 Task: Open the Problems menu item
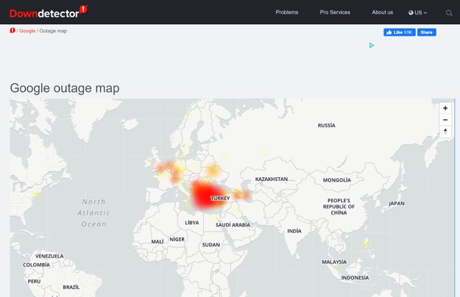287,12
